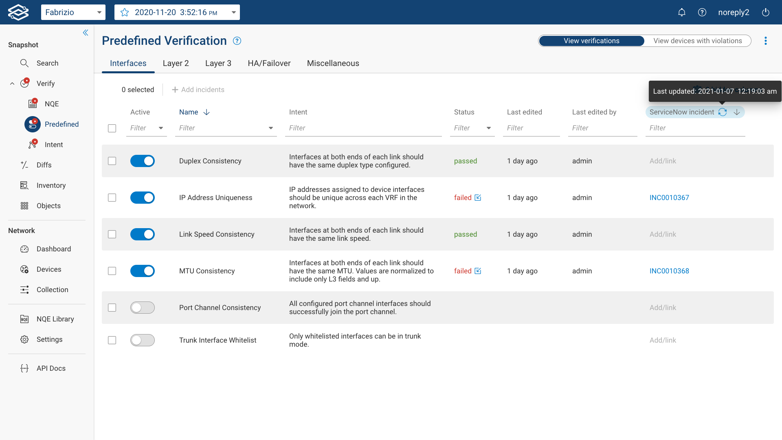Switch to the Layer 3 tab
Viewport: 782px width, 440px height.
coord(218,63)
